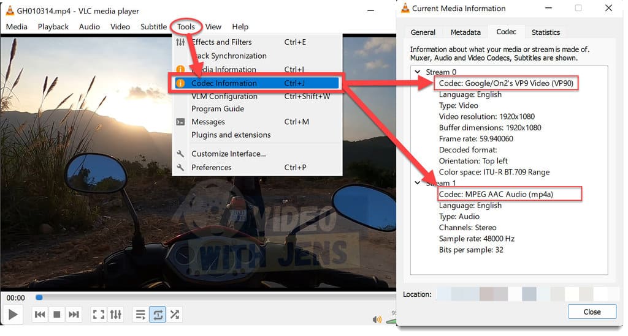This screenshot has width=628, height=336.
Task: Select 'Codec: MPEG AAC Audio (mp4a)' row
Action: (x=496, y=194)
